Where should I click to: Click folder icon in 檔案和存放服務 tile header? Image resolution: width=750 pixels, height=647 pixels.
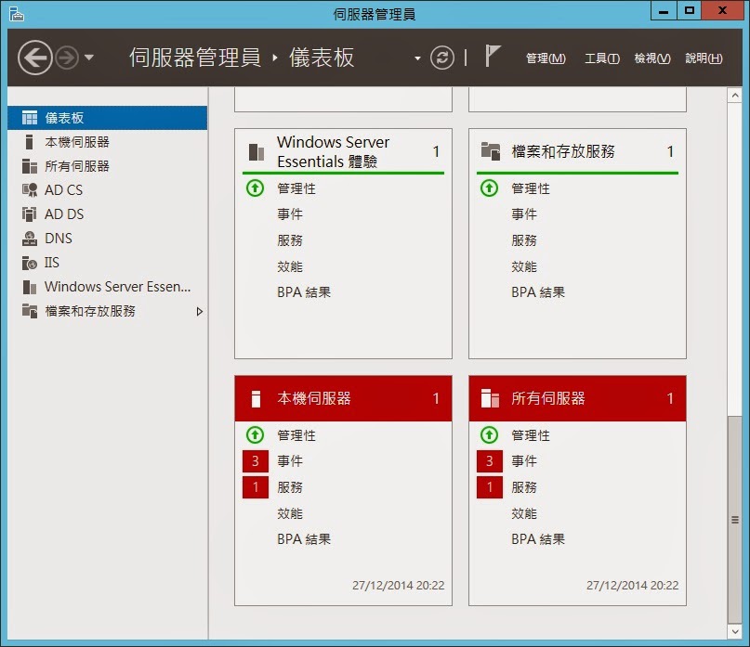(491, 151)
